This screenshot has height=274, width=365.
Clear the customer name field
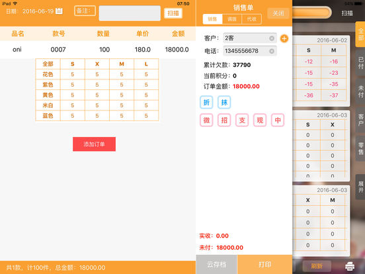pyautogui.click(x=272, y=38)
